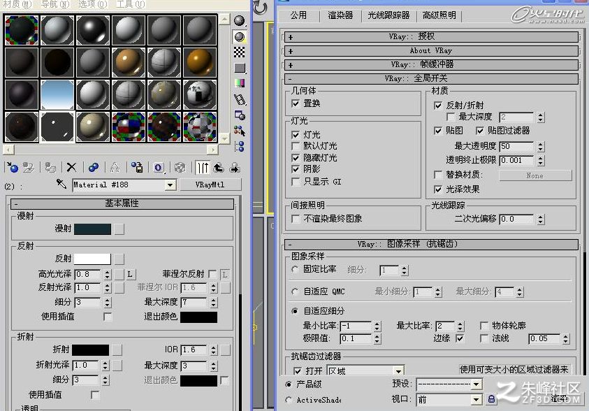Click the lock viewport icon
The height and width of the screenshot is (411, 589).
pyautogui.click(x=491, y=399)
